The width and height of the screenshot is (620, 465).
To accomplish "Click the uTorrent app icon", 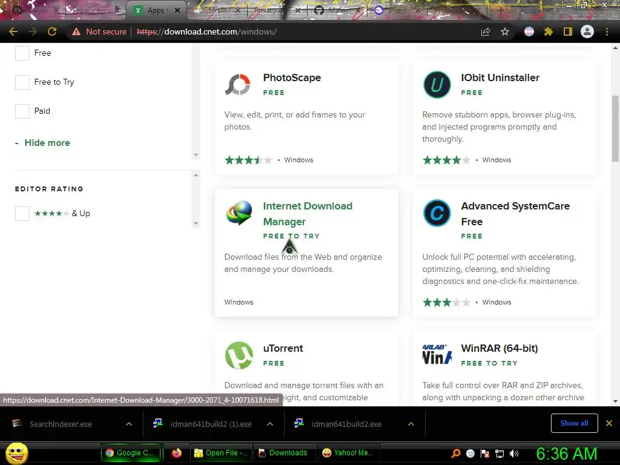I will (x=239, y=355).
